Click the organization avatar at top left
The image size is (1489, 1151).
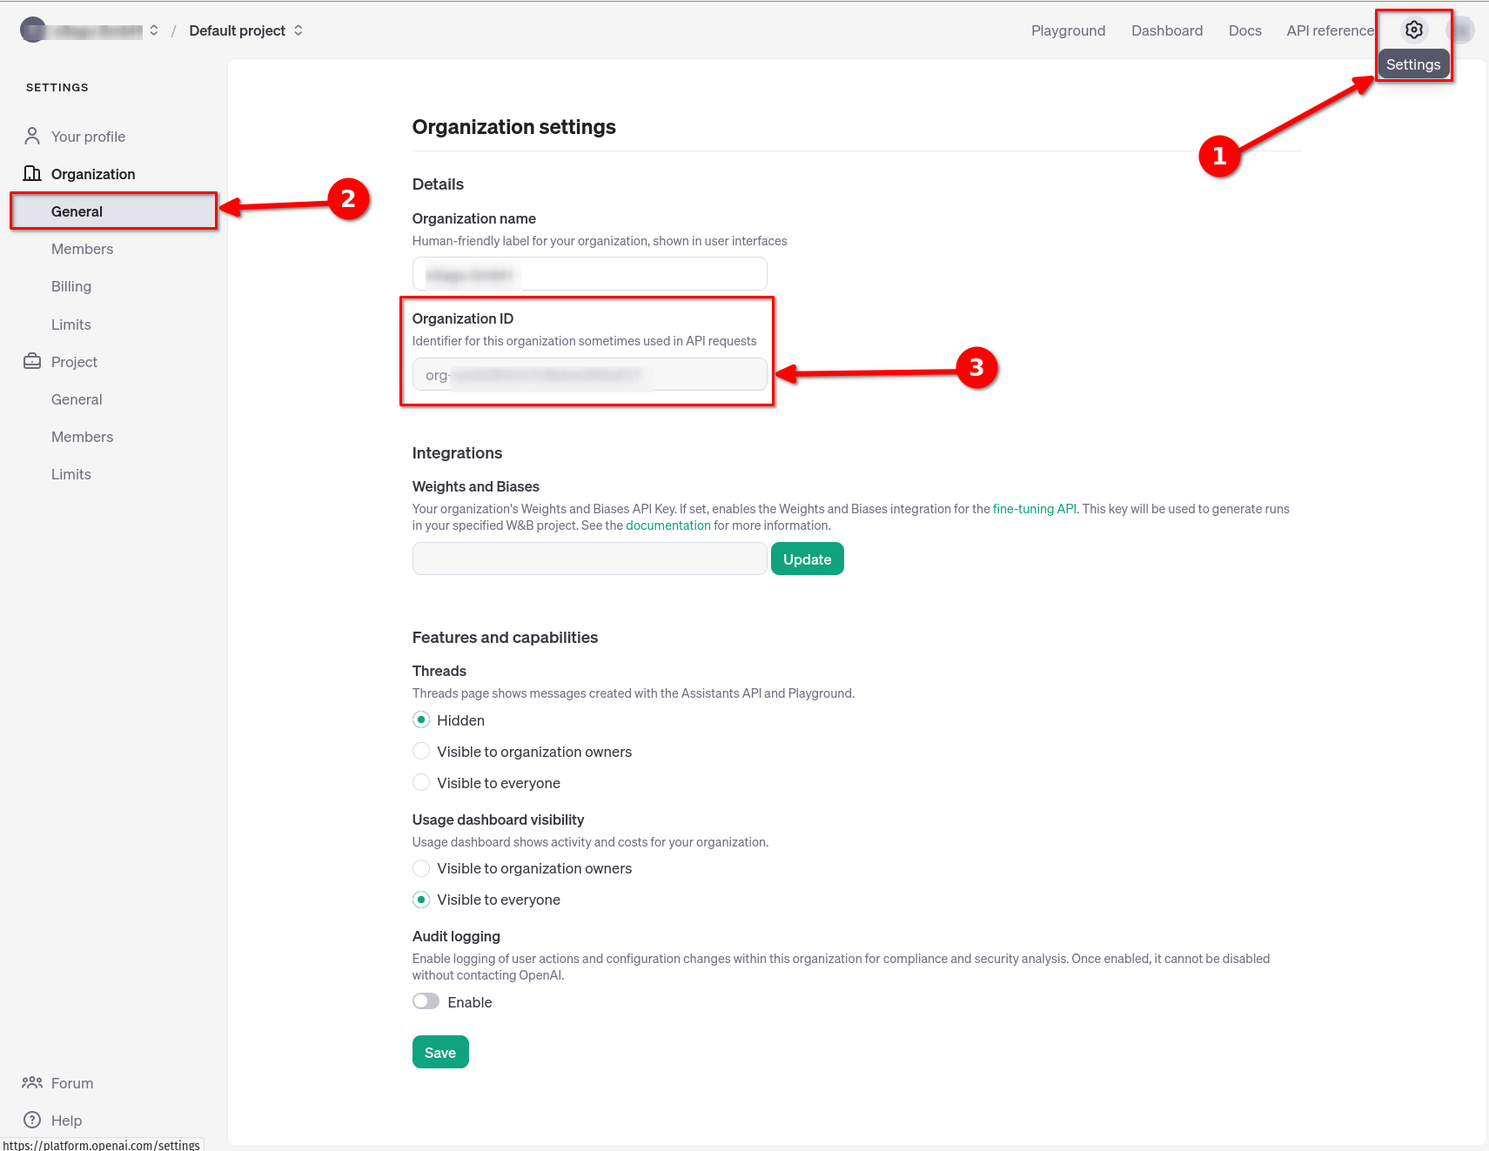pos(32,30)
